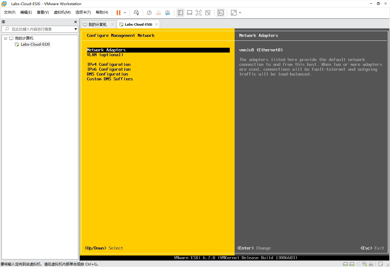Screen dimensions: 390x267
Task: Toggle the thumbnail bar view button
Action: click(x=190, y=13)
